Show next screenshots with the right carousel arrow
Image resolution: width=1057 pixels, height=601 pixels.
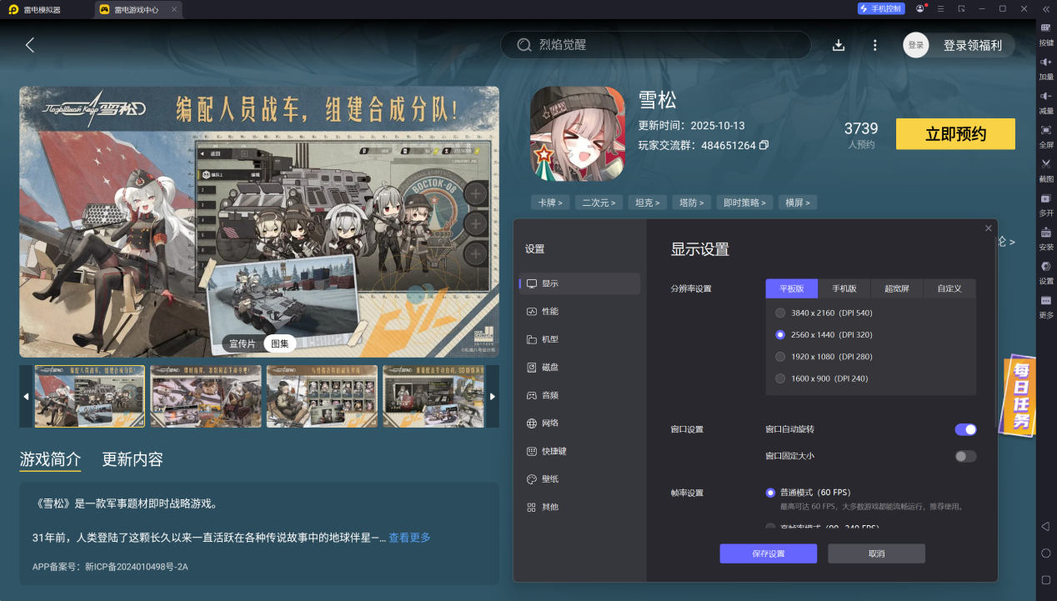(x=492, y=396)
